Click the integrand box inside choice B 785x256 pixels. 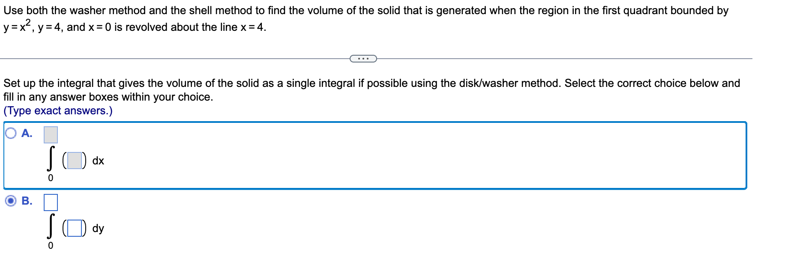[74, 228]
